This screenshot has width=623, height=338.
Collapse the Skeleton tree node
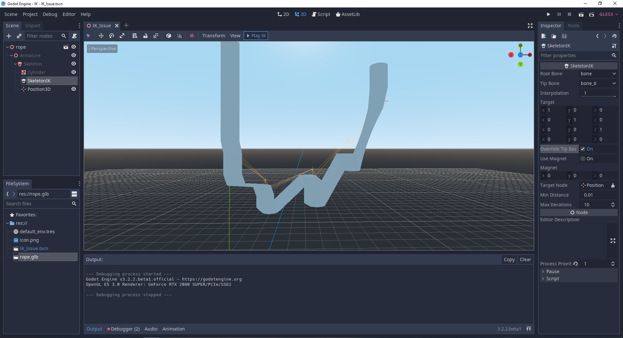(15, 64)
